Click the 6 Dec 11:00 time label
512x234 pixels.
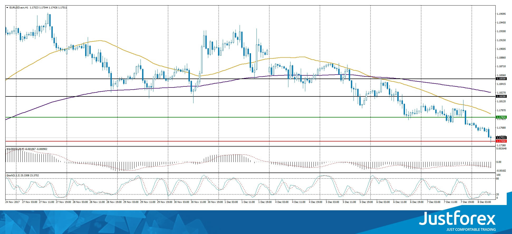click(x=400, y=202)
